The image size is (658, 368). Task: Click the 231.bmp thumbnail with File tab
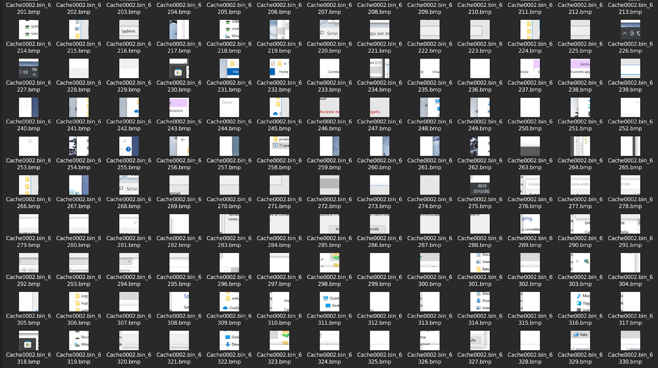pos(229,68)
